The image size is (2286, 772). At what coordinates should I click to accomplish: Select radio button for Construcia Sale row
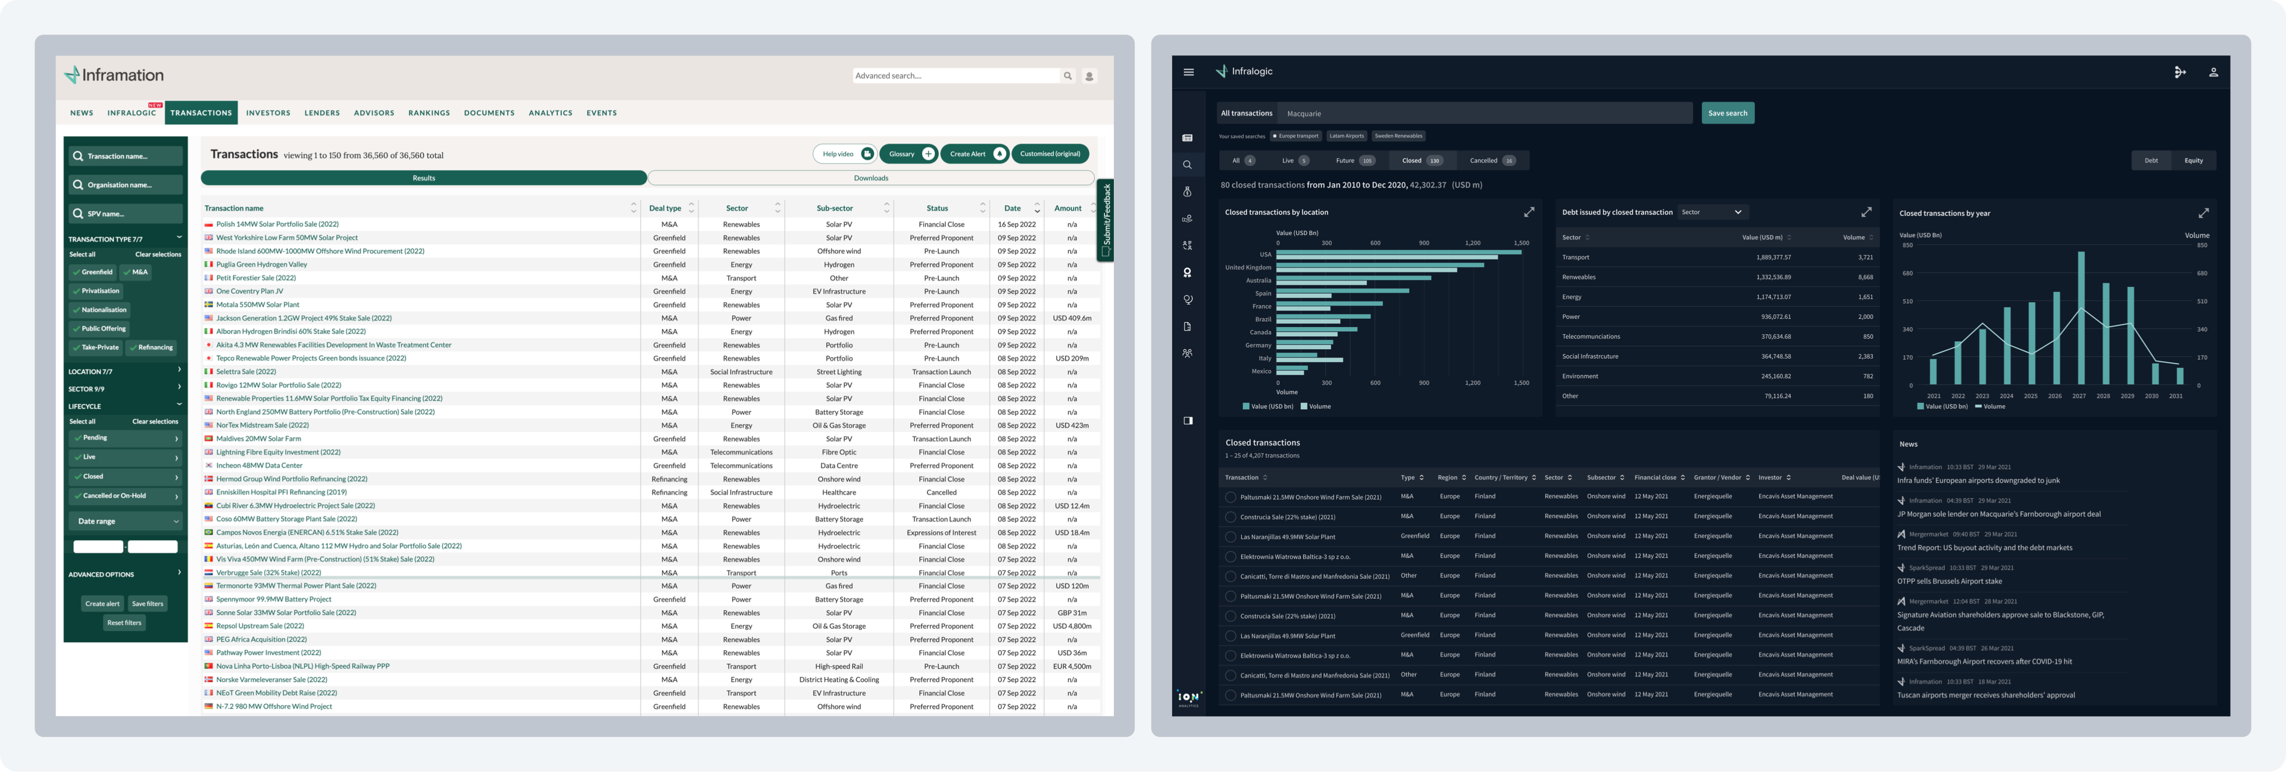coord(1230,517)
